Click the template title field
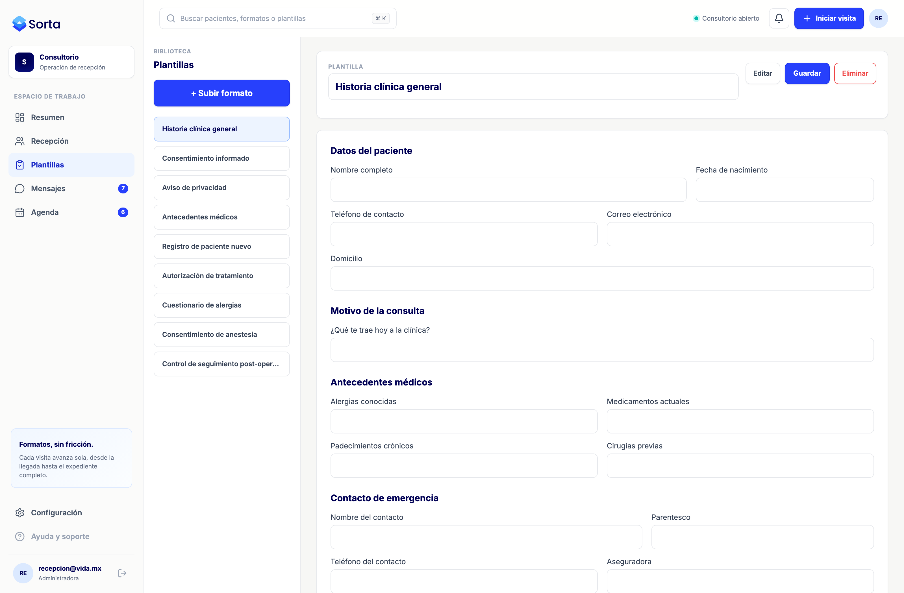The image size is (904, 593). coord(533,87)
